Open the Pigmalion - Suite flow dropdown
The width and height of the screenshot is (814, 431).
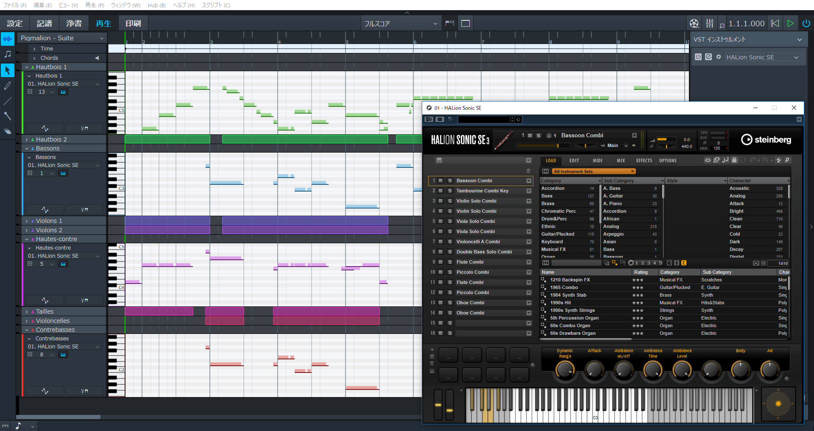point(62,38)
